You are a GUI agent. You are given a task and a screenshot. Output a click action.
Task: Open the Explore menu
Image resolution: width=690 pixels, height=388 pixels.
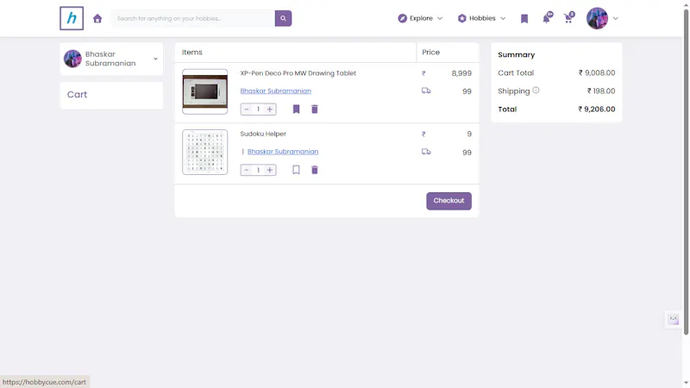[420, 18]
